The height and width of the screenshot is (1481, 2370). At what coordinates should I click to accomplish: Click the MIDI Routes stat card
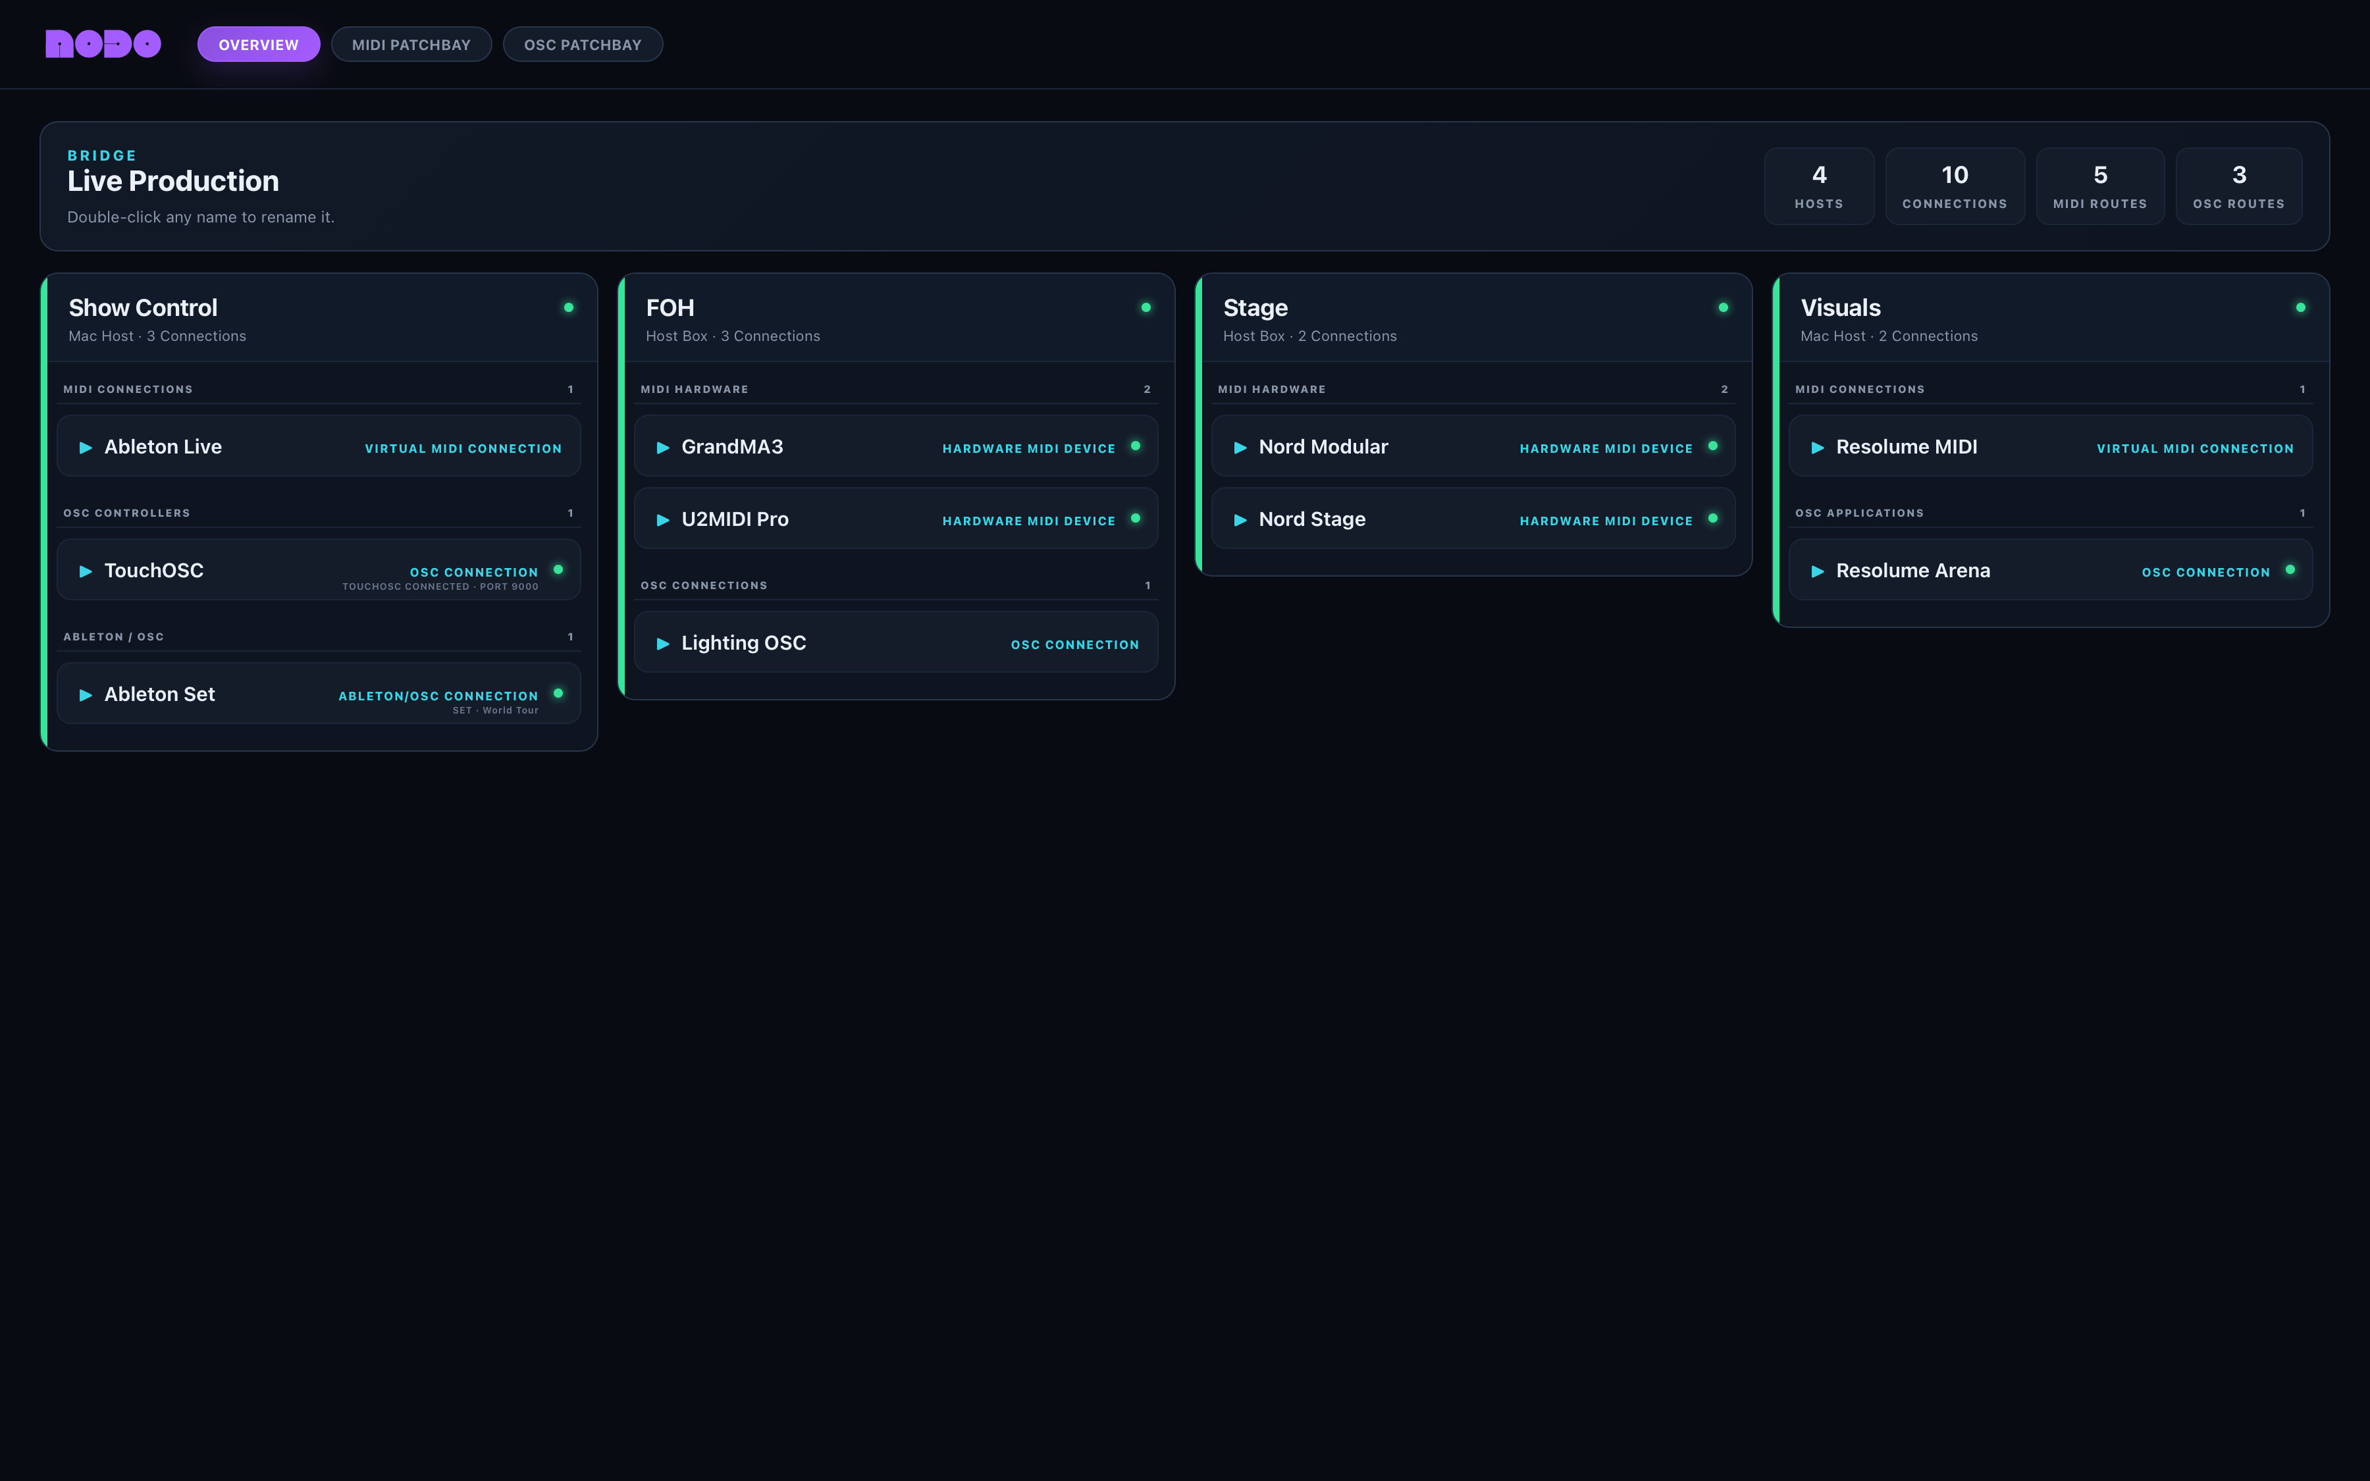pyautogui.click(x=2099, y=186)
